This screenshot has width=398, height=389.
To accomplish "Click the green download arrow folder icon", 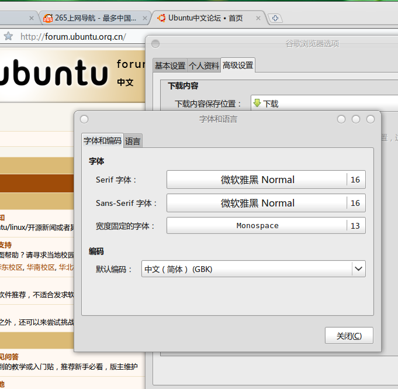I will tap(257, 103).
